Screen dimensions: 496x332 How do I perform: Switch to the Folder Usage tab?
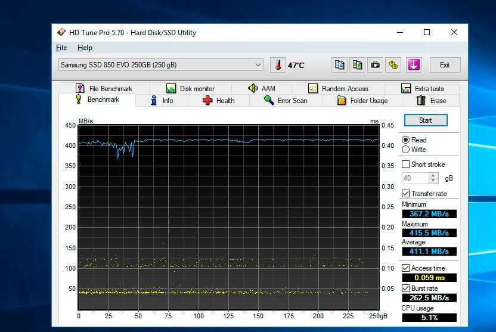(x=362, y=101)
